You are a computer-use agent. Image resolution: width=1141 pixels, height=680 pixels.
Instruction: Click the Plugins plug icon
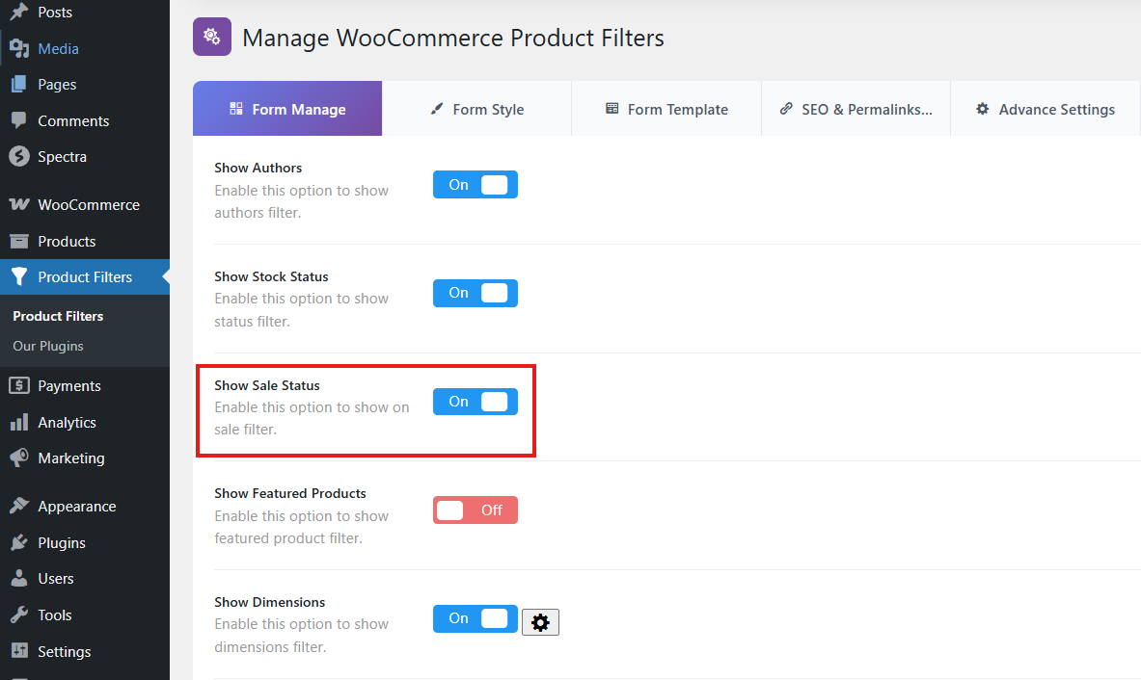[x=19, y=542]
